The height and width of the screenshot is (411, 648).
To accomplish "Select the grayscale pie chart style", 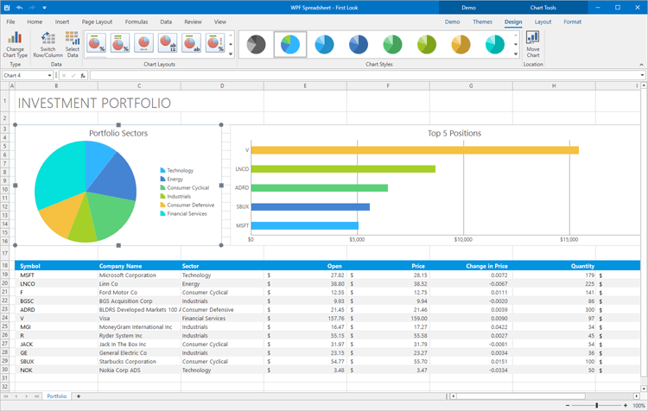I will (x=255, y=44).
